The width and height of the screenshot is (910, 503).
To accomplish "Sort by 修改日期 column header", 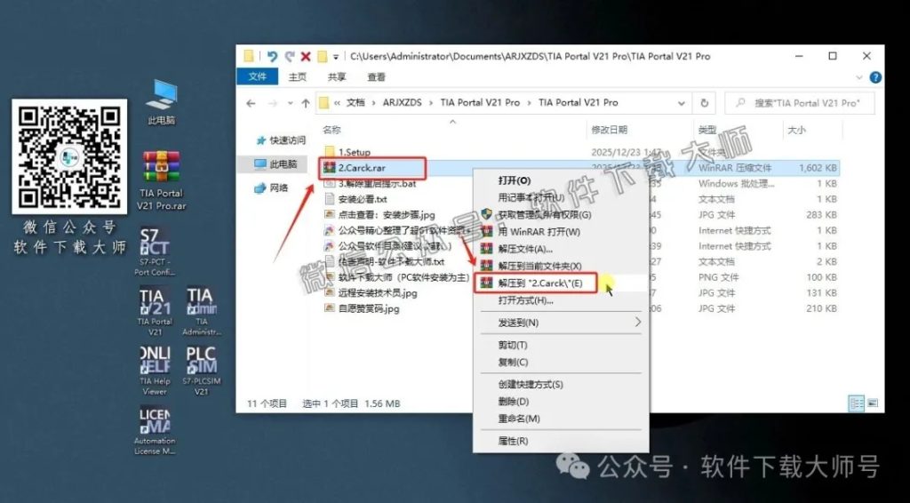I will tap(609, 130).
